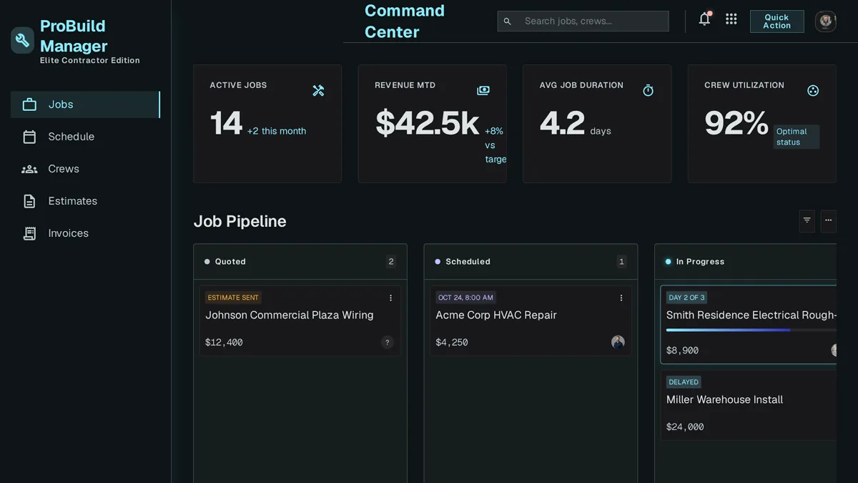Click the $42.5k revenue value
This screenshot has width=858, height=483.
click(427, 124)
